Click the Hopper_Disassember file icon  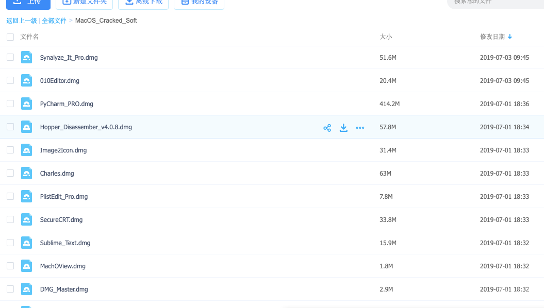[x=26, y=127]
